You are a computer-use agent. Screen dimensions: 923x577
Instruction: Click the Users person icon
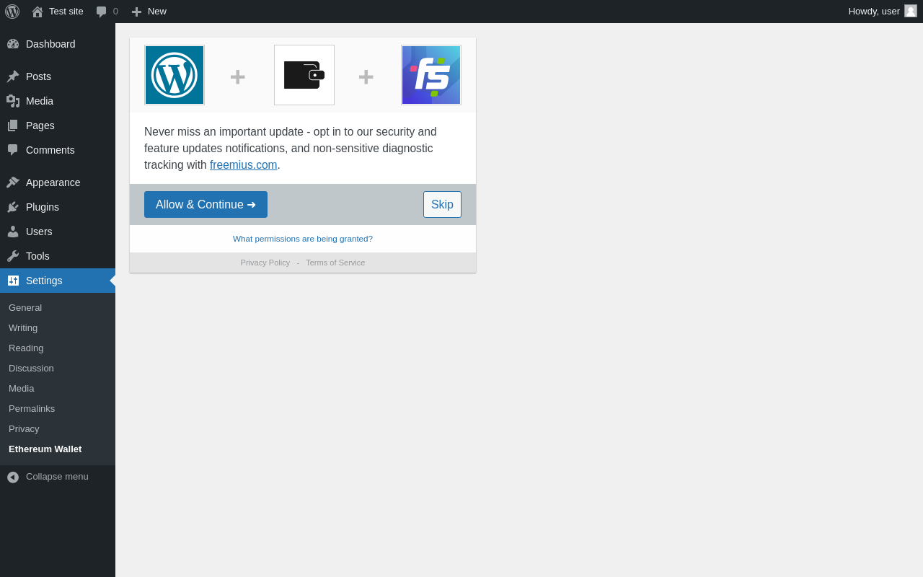click(x=13, y=232)
